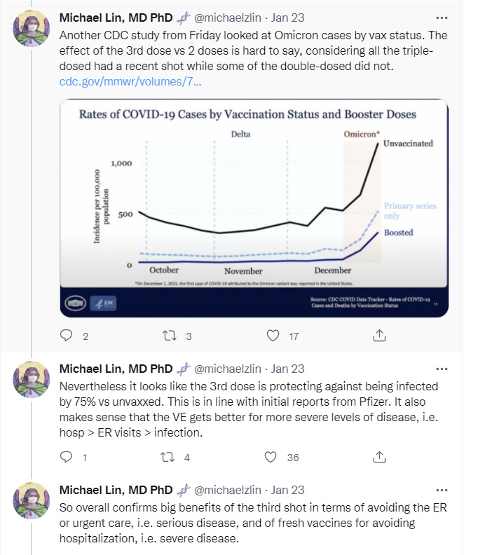Retweet the tweet with 4 retweets

168,457
